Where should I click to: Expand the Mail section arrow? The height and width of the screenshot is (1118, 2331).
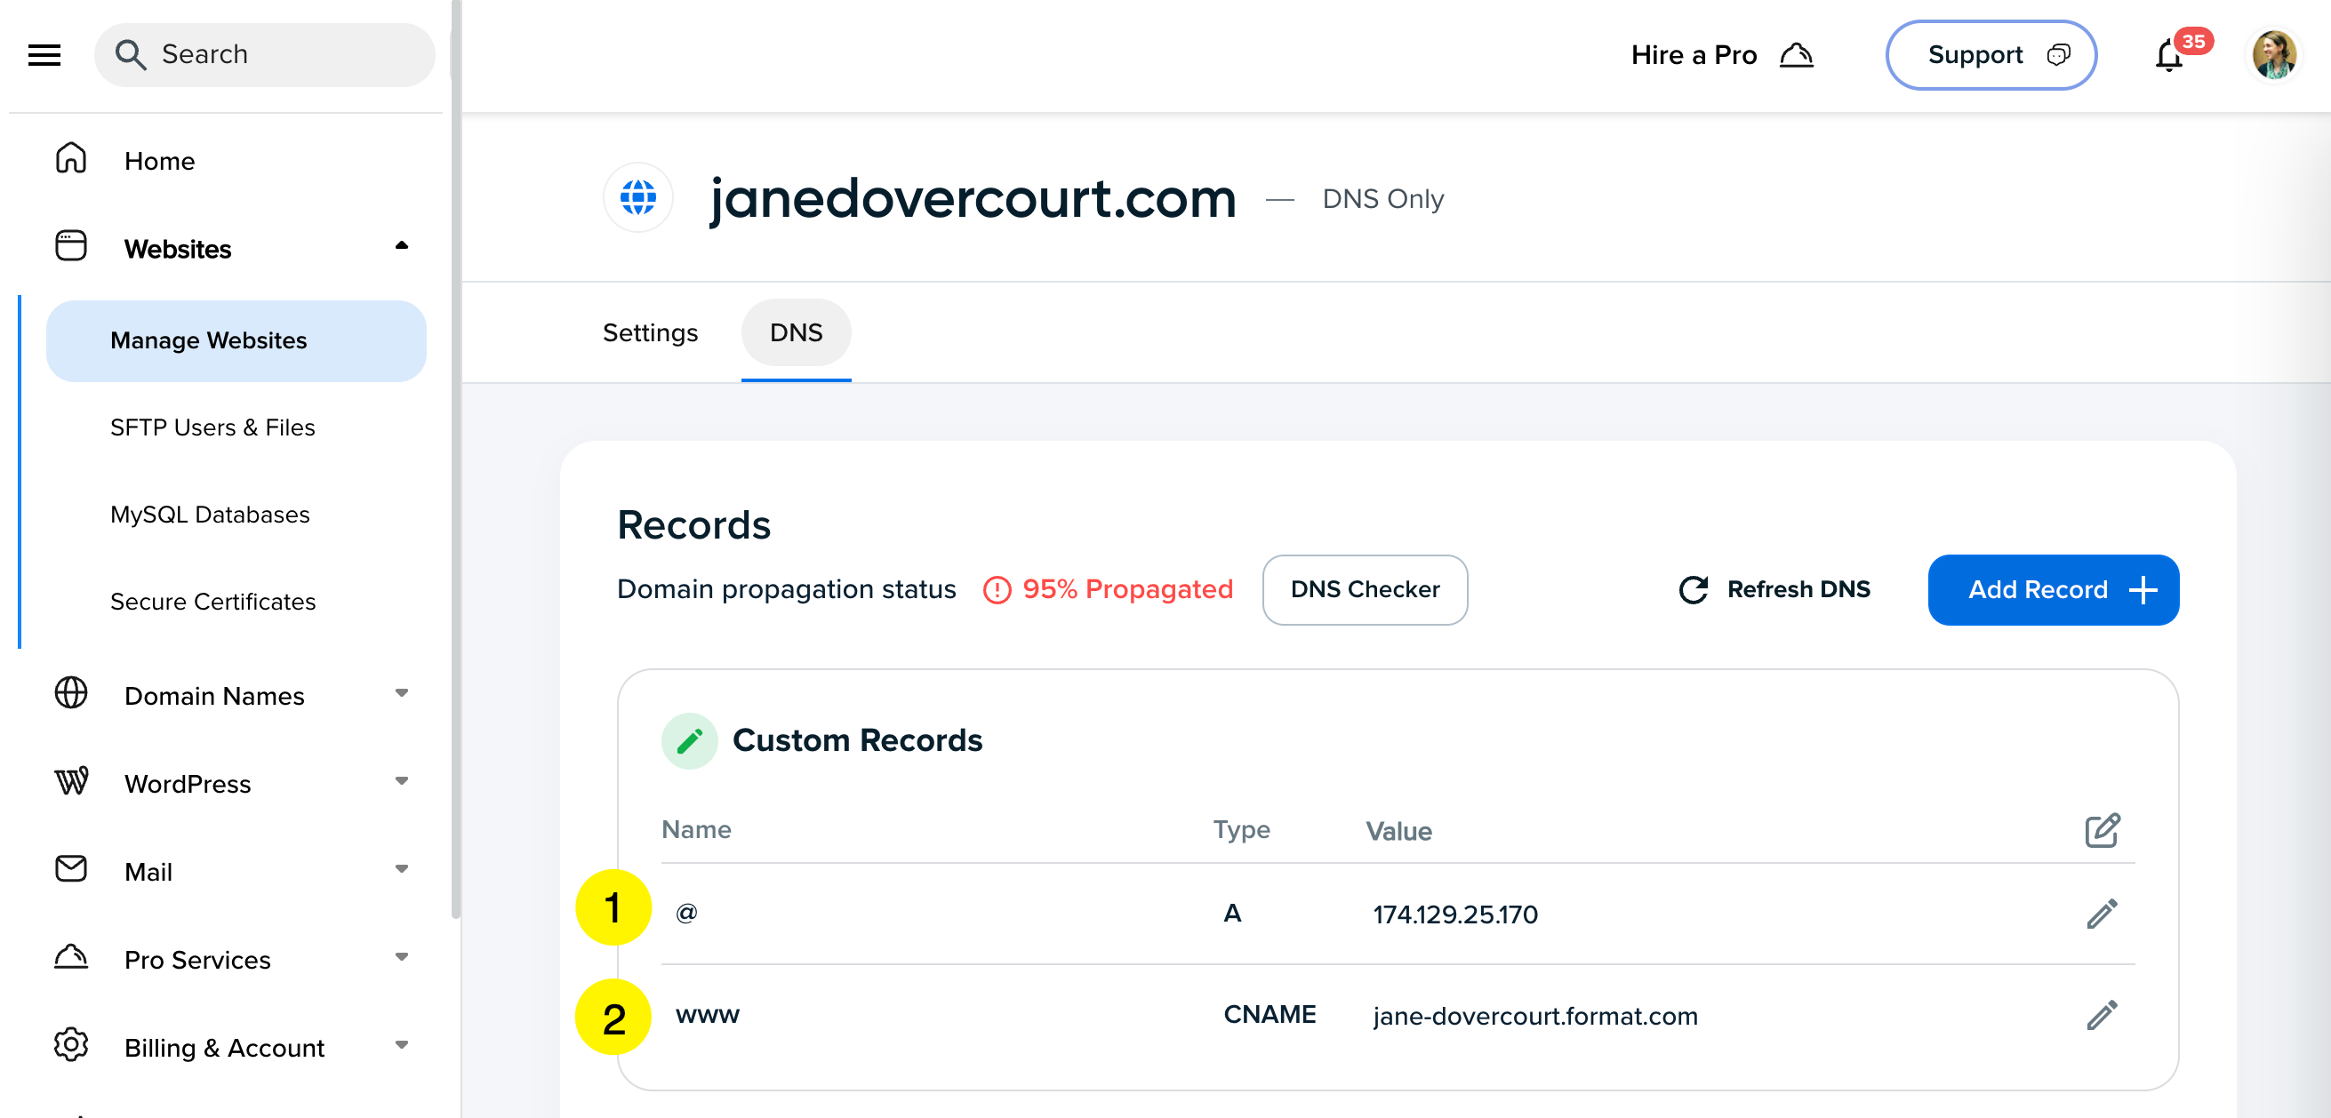pos(401,869)
